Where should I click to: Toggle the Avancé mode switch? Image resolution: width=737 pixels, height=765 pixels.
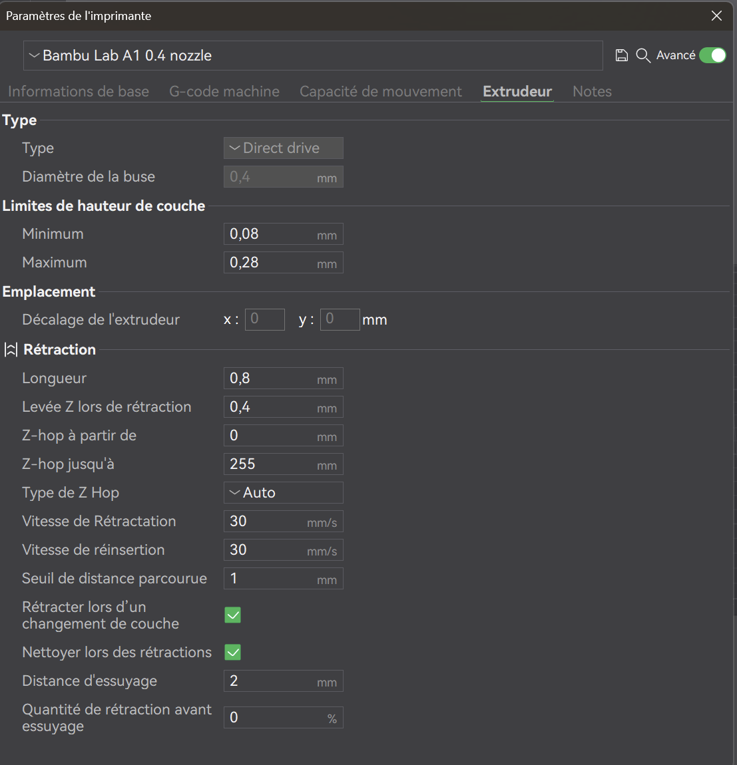pyautogui.click(x=712, y=56)
